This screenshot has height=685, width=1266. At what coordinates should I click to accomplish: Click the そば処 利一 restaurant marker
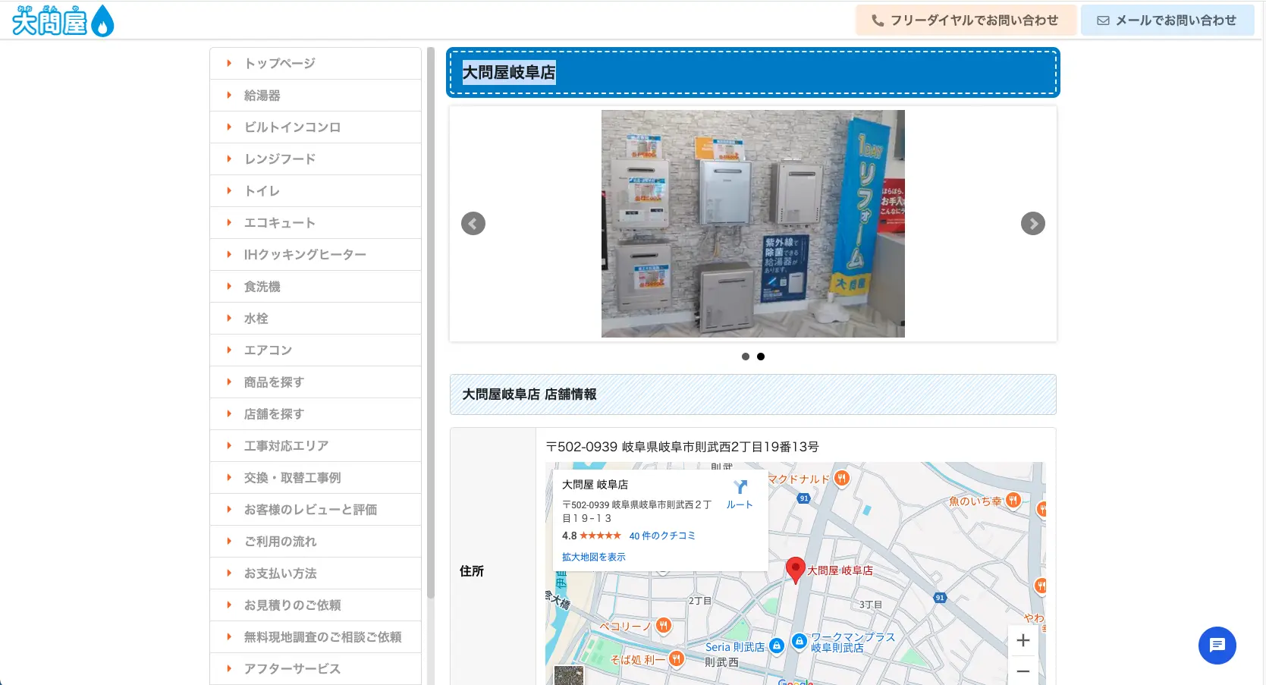tap(676, 659)
